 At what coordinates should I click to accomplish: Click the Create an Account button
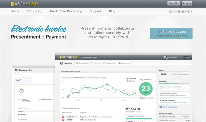pos(171,33)
